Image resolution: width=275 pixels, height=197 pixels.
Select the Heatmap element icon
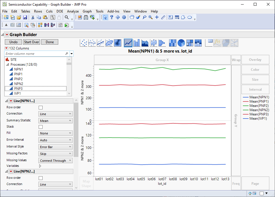tap(172, 43)
